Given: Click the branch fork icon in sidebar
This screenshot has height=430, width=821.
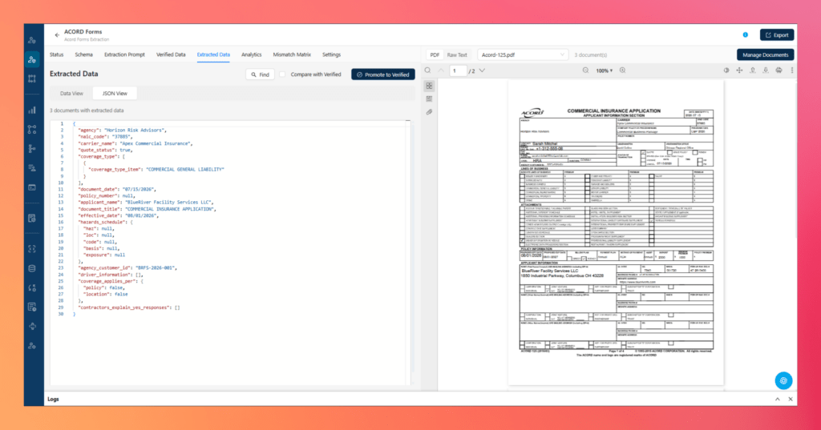Looking at the screenshot, I should point(32,149).
